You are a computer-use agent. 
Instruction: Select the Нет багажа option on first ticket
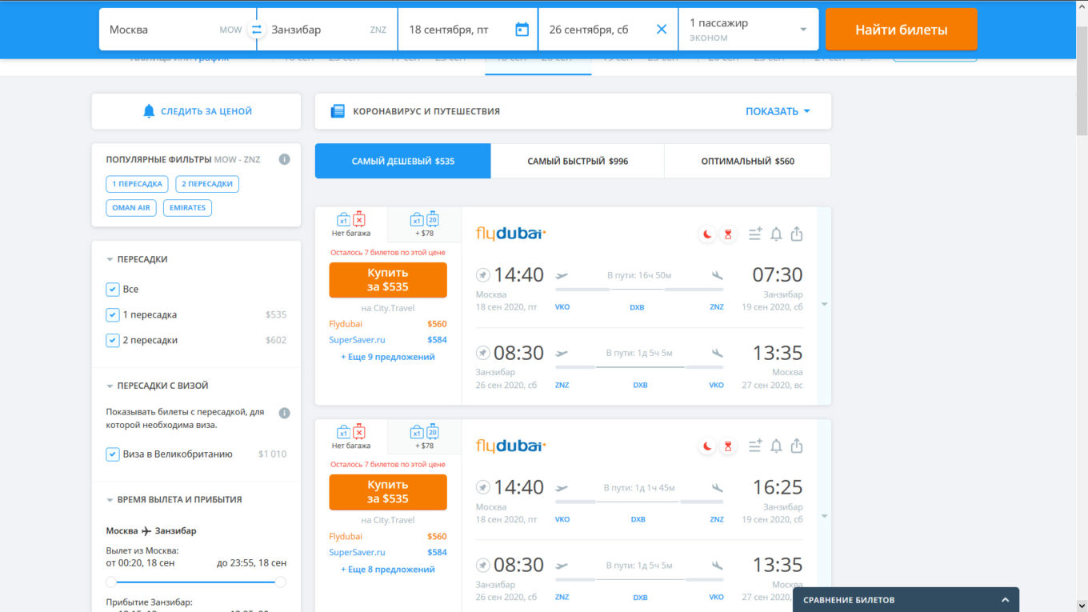pos(351,225)
